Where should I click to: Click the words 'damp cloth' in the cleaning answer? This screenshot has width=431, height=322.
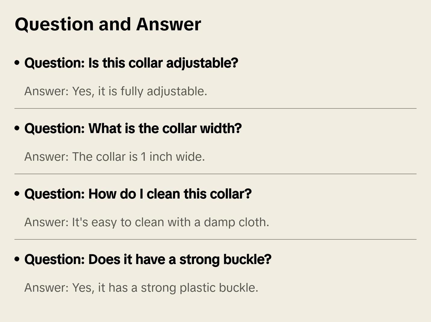pos(236,222)
